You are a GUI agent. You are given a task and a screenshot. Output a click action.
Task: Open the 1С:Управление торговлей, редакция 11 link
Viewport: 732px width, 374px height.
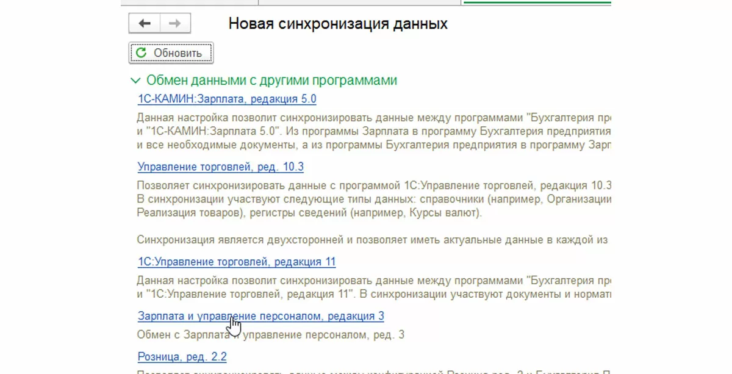[237, 262]
